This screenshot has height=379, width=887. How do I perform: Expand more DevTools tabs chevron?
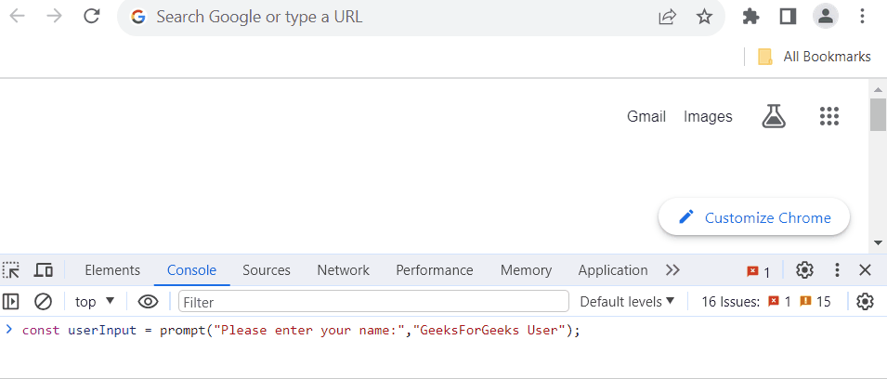click(673, 270)
